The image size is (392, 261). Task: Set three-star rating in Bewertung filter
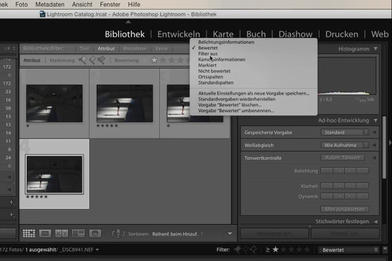click(171, 60)
